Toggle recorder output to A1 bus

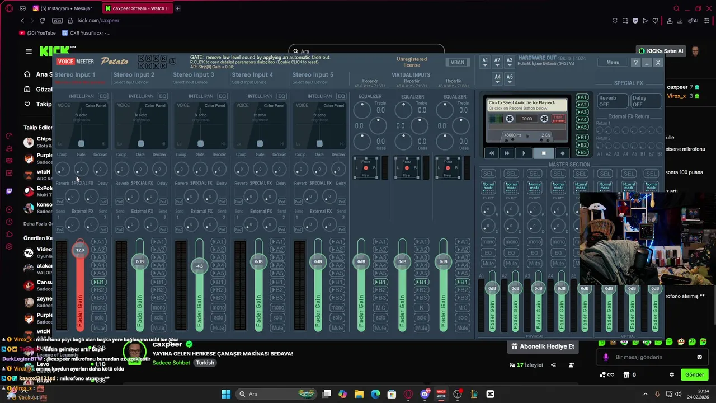tap(582, 97)
